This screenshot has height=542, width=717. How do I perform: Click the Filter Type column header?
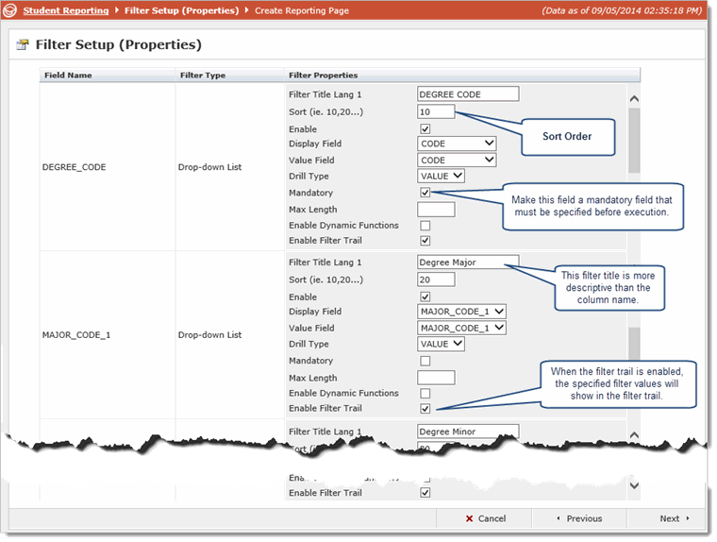pyautogui.click(x=230, y=76)
